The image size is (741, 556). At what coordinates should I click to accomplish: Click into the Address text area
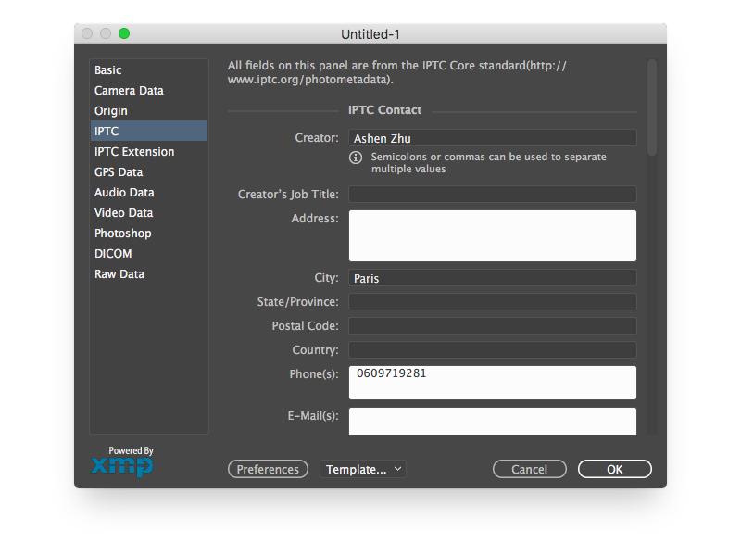[x=493, y=235]
